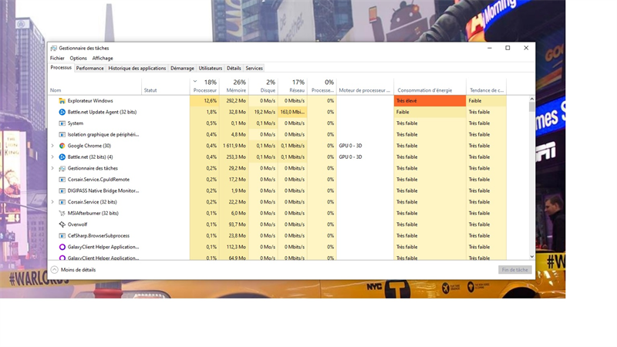The image size is (617, 347).
Task: Click the orange Très élevé energy cell
Action: pos(430,101)
